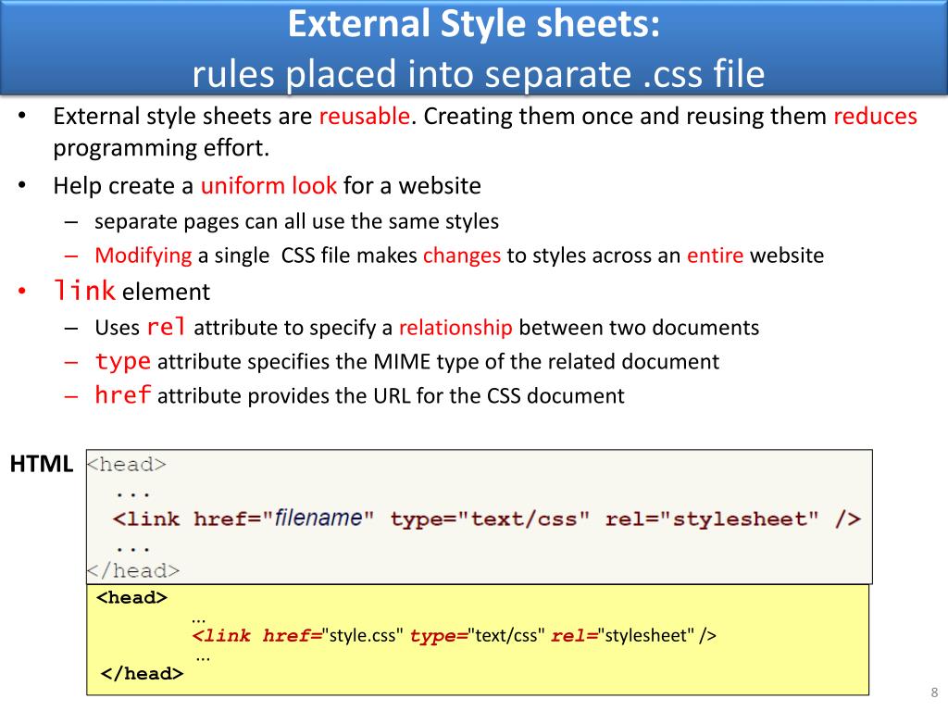The width and height of the screenshot is (948, 711).
Task: Select the red word 'relationship'
Action: [455, 327]
